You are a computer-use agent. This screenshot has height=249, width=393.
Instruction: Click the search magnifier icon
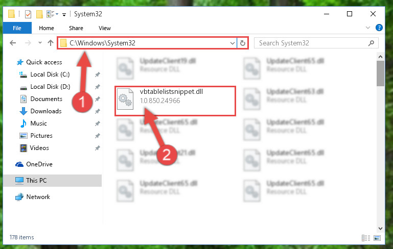point(371,43)
